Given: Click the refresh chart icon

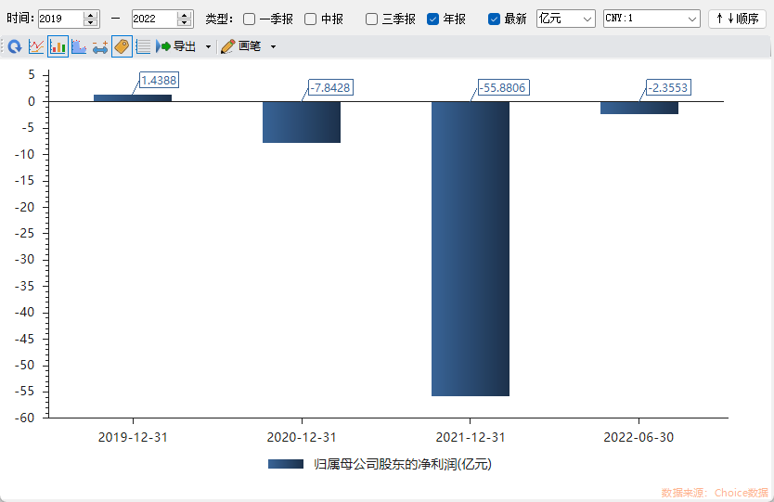Looking at the screenshot, I should [15, 47].
